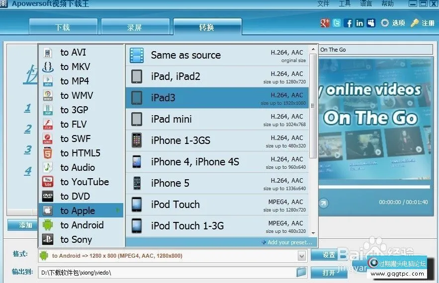
Task: Open the 语言 menu
Action: (x=366, y=3)
